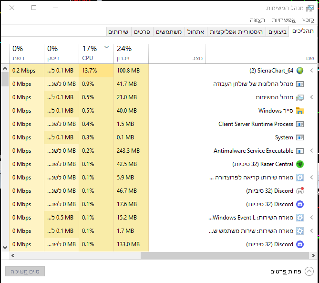Sort by זיכרון (Memory) column header
Screen dimensions: 319x283
124,53
